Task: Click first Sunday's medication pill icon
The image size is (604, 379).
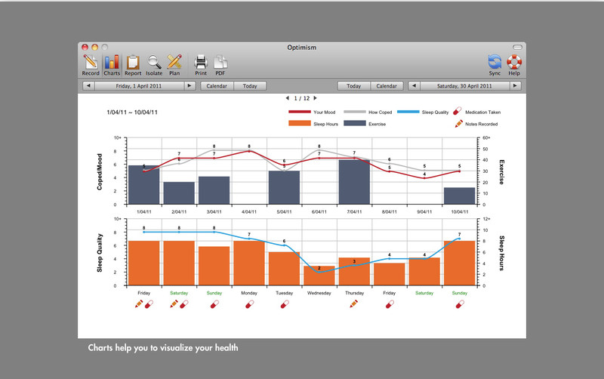Action: pos(214,304)
